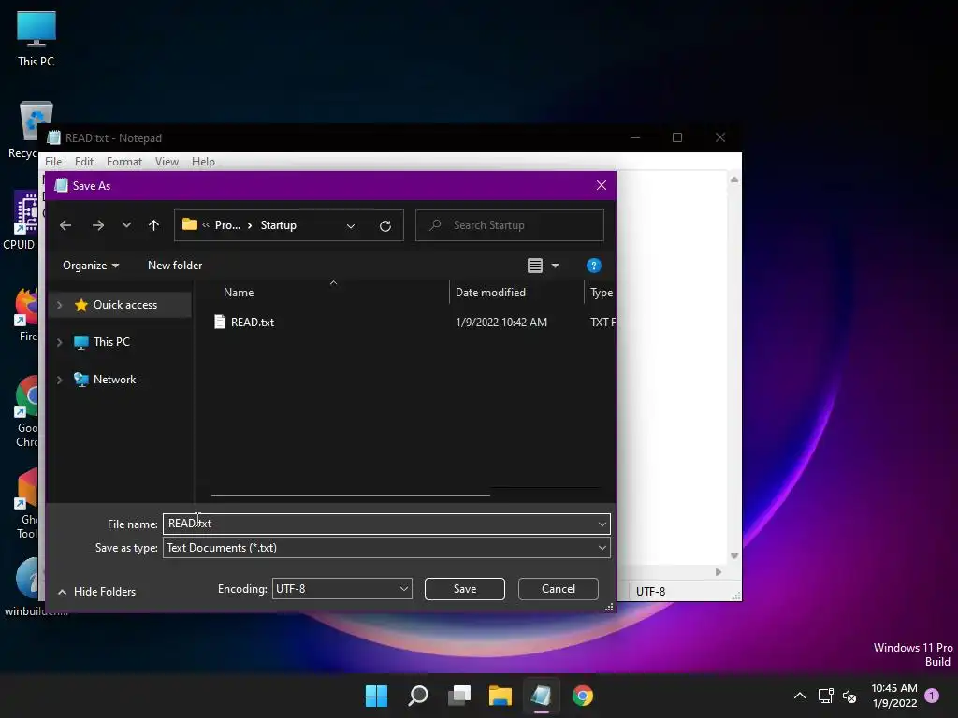The image size is (958, 718).
Task: Open Notepad View menu
Action: [167, 162]
